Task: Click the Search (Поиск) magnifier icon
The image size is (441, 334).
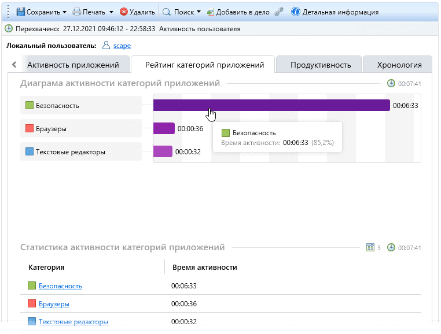Action: [x=166, y=12]
